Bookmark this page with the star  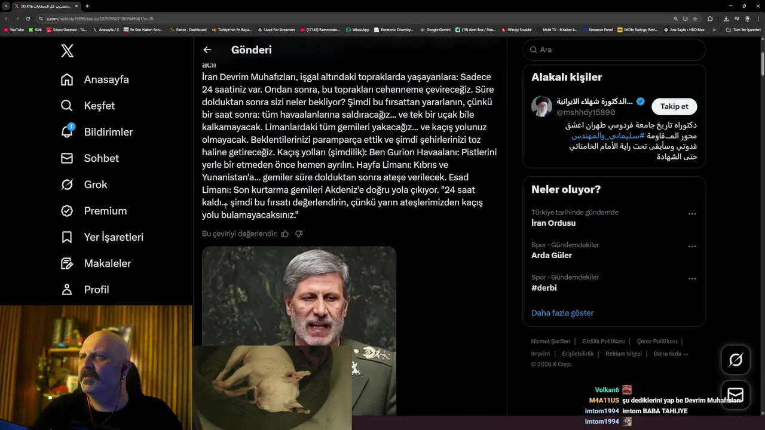pos(695,19)
